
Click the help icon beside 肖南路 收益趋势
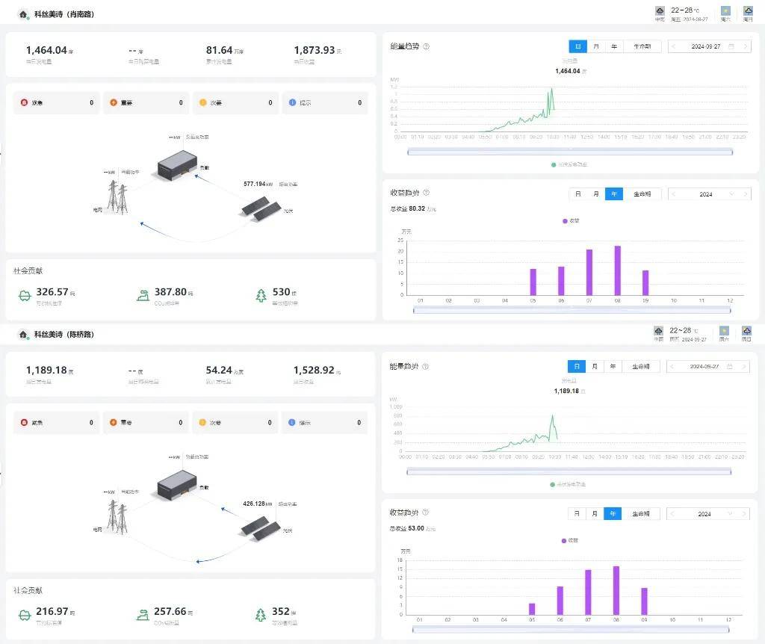[x=426, y=193]
